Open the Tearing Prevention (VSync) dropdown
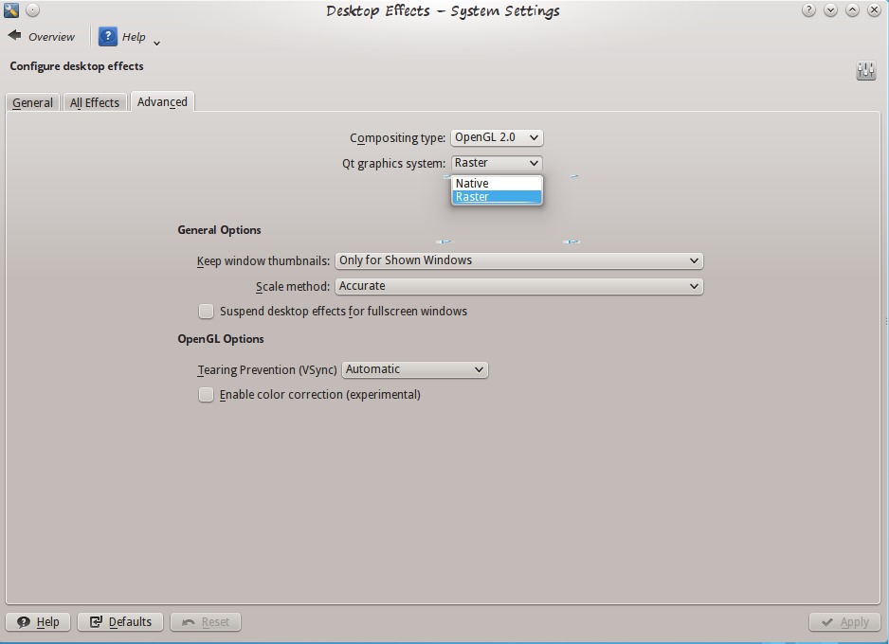The image size is (889, 644). pyautogui.click(x=414, y=369)
